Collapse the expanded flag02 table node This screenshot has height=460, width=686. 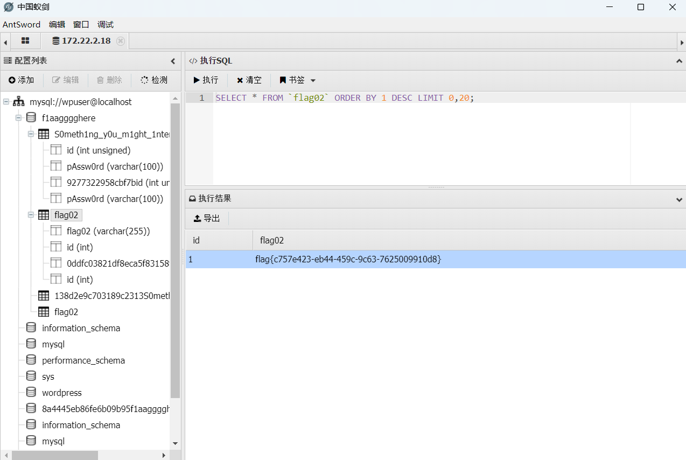pos(31,215)
